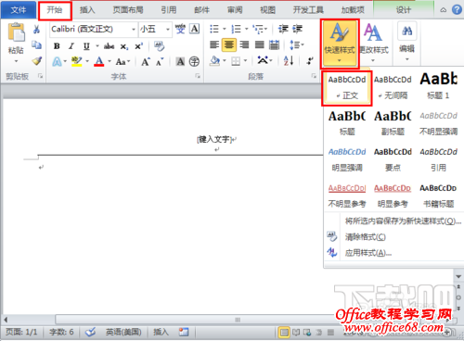Screen dimensions: 464x341
Task: Select the 无间隔 style thumbnail
Action: coord(393,88)
